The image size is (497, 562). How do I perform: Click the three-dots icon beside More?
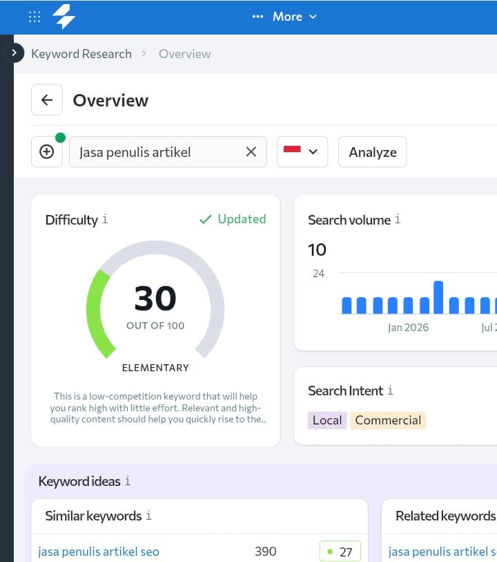point(257,17)
